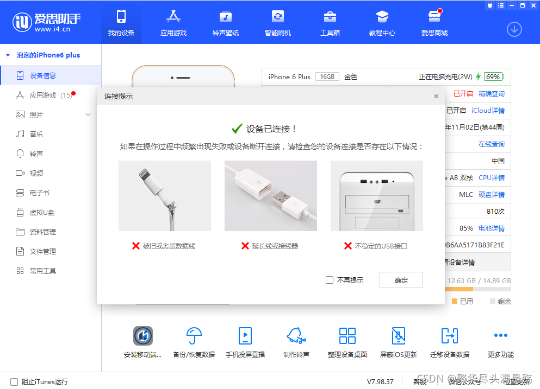
Task: Click the worn cable warning image
Action: point(165,196)
